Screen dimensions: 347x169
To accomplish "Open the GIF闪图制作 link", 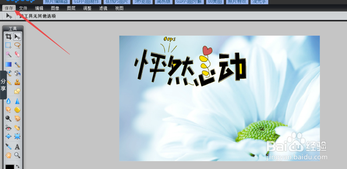I will point(87,2).
